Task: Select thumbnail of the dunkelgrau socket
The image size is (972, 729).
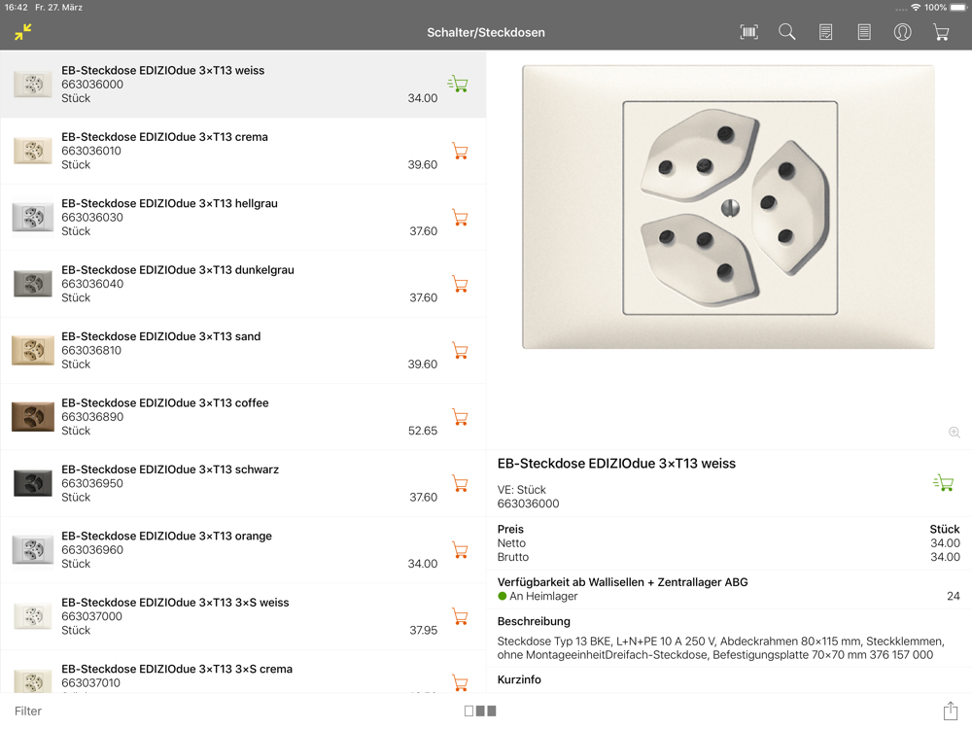Action: (x=33, y=283)
